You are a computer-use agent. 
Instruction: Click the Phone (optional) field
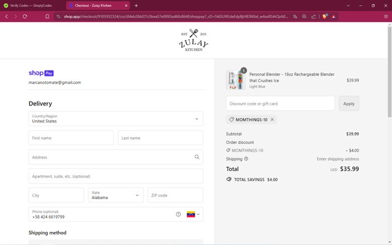(x=116, y=214)
